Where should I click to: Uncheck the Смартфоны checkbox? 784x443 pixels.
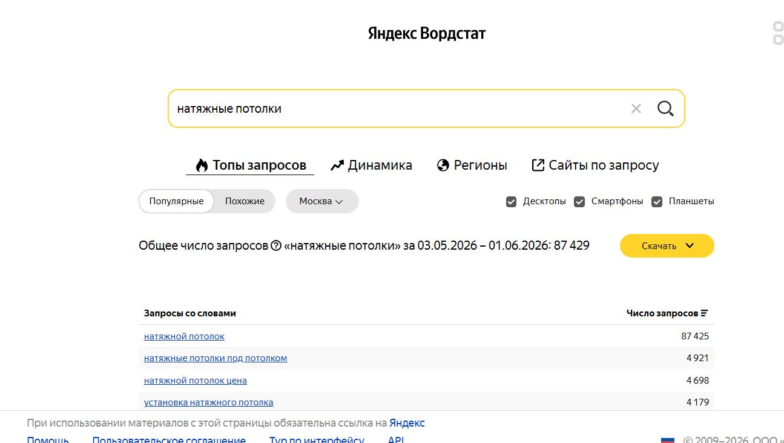click(579, 202)
